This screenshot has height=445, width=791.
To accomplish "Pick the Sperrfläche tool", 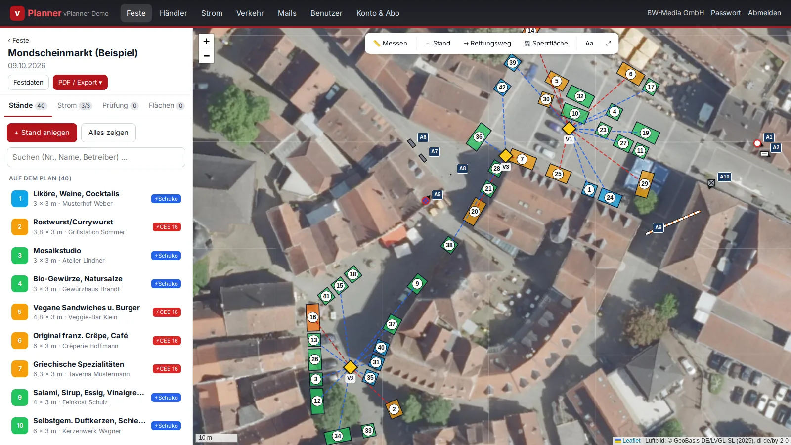I will tap(546, 44).
